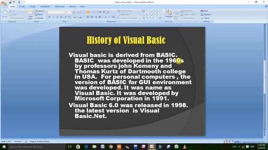Screen dimensions: 268x150
Task: Go to the Review tab
Action: [x=72, y=7]
